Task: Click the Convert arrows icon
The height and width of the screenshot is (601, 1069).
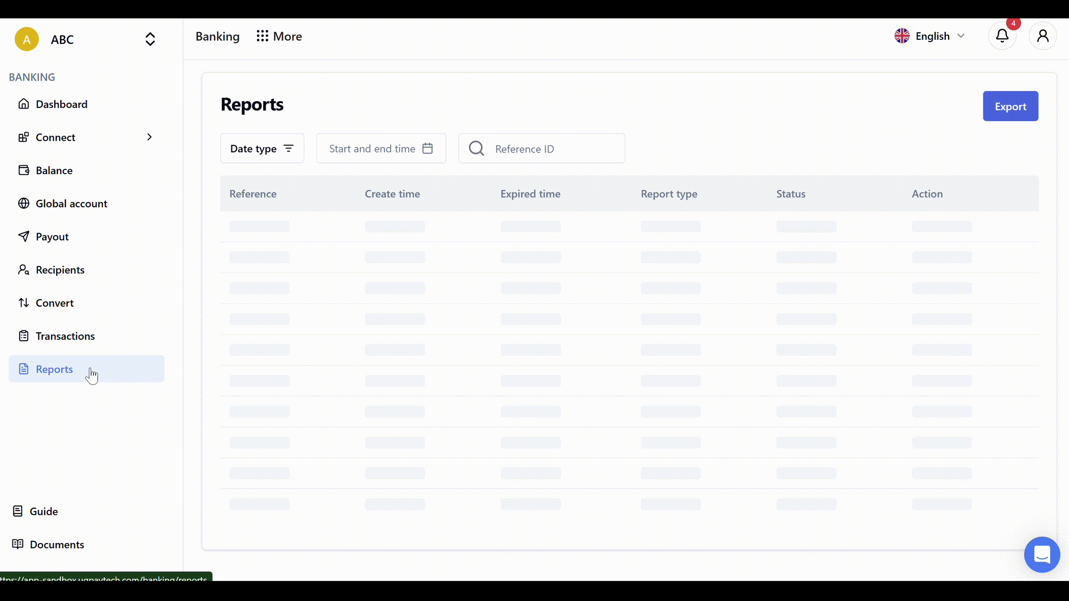Action: tap(24, 303)
